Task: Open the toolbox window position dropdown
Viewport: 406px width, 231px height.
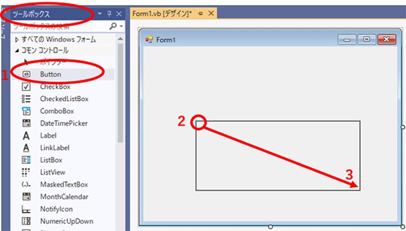Action: 100,14
